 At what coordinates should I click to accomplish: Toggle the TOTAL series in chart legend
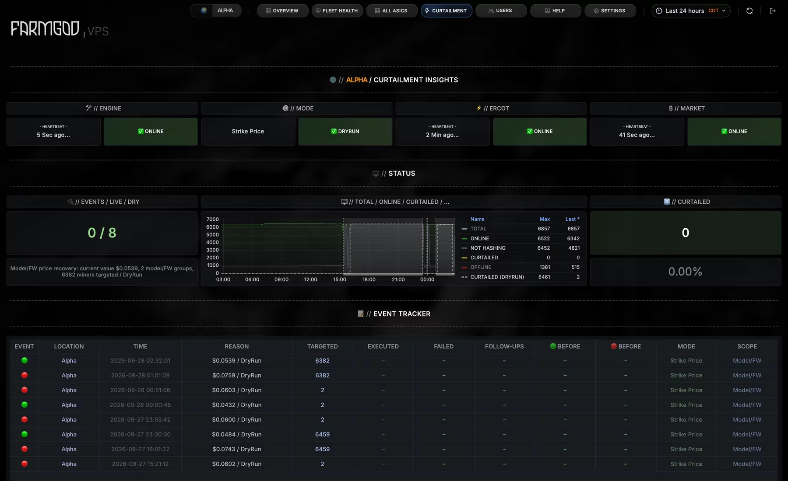click(x=478, y=229)
